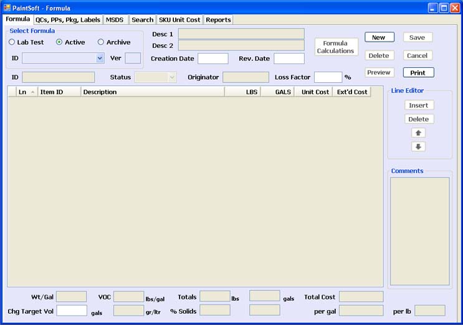
Task: Click the GALS column header
Action: point(277,92)
